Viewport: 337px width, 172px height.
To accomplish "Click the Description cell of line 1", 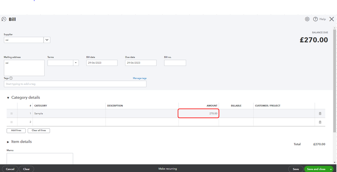I will pyautogui.click(x=142, y=113).
